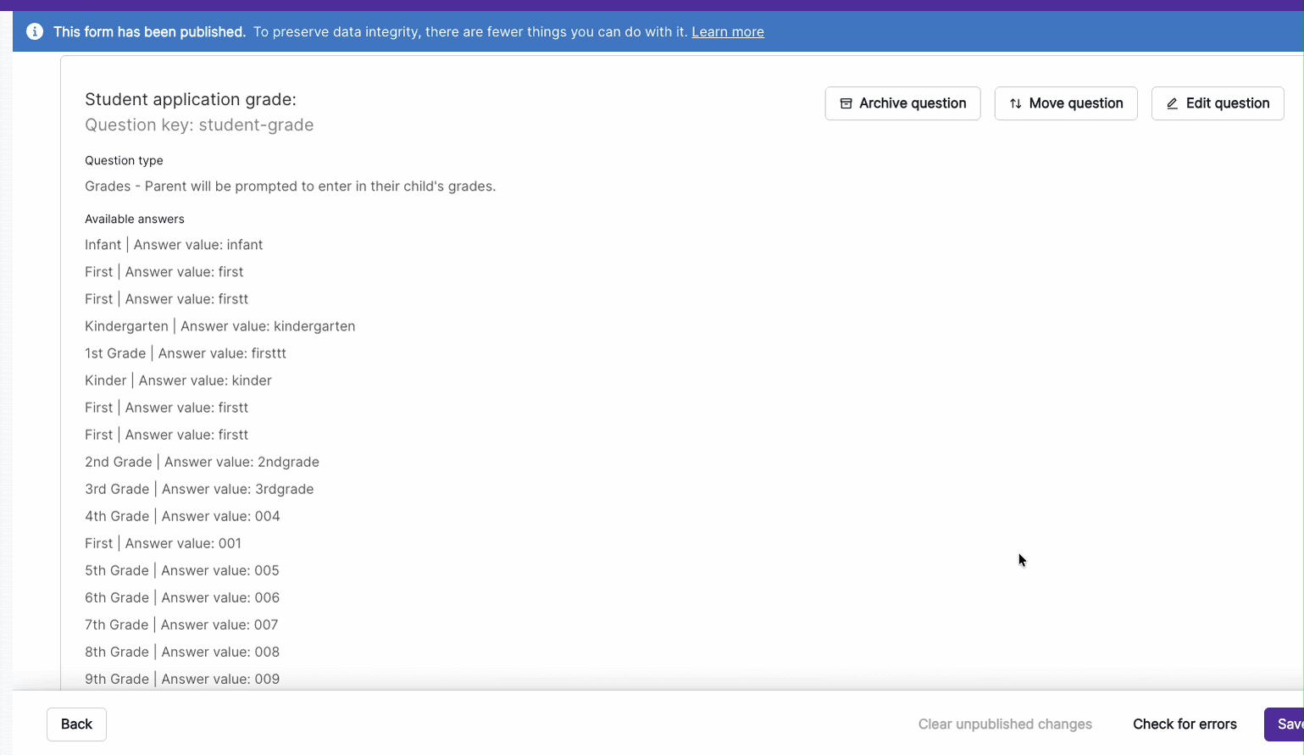Select the 'Kindergarten | Answer value: kindergarten' row
Image resolution: width=1304 pixels, height=755 pixels.
[x=220, y=326]
